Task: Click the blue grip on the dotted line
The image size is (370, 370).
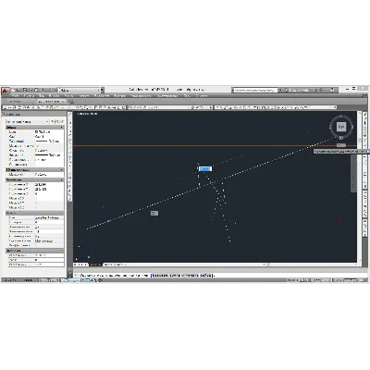Action: pos(108,221)
